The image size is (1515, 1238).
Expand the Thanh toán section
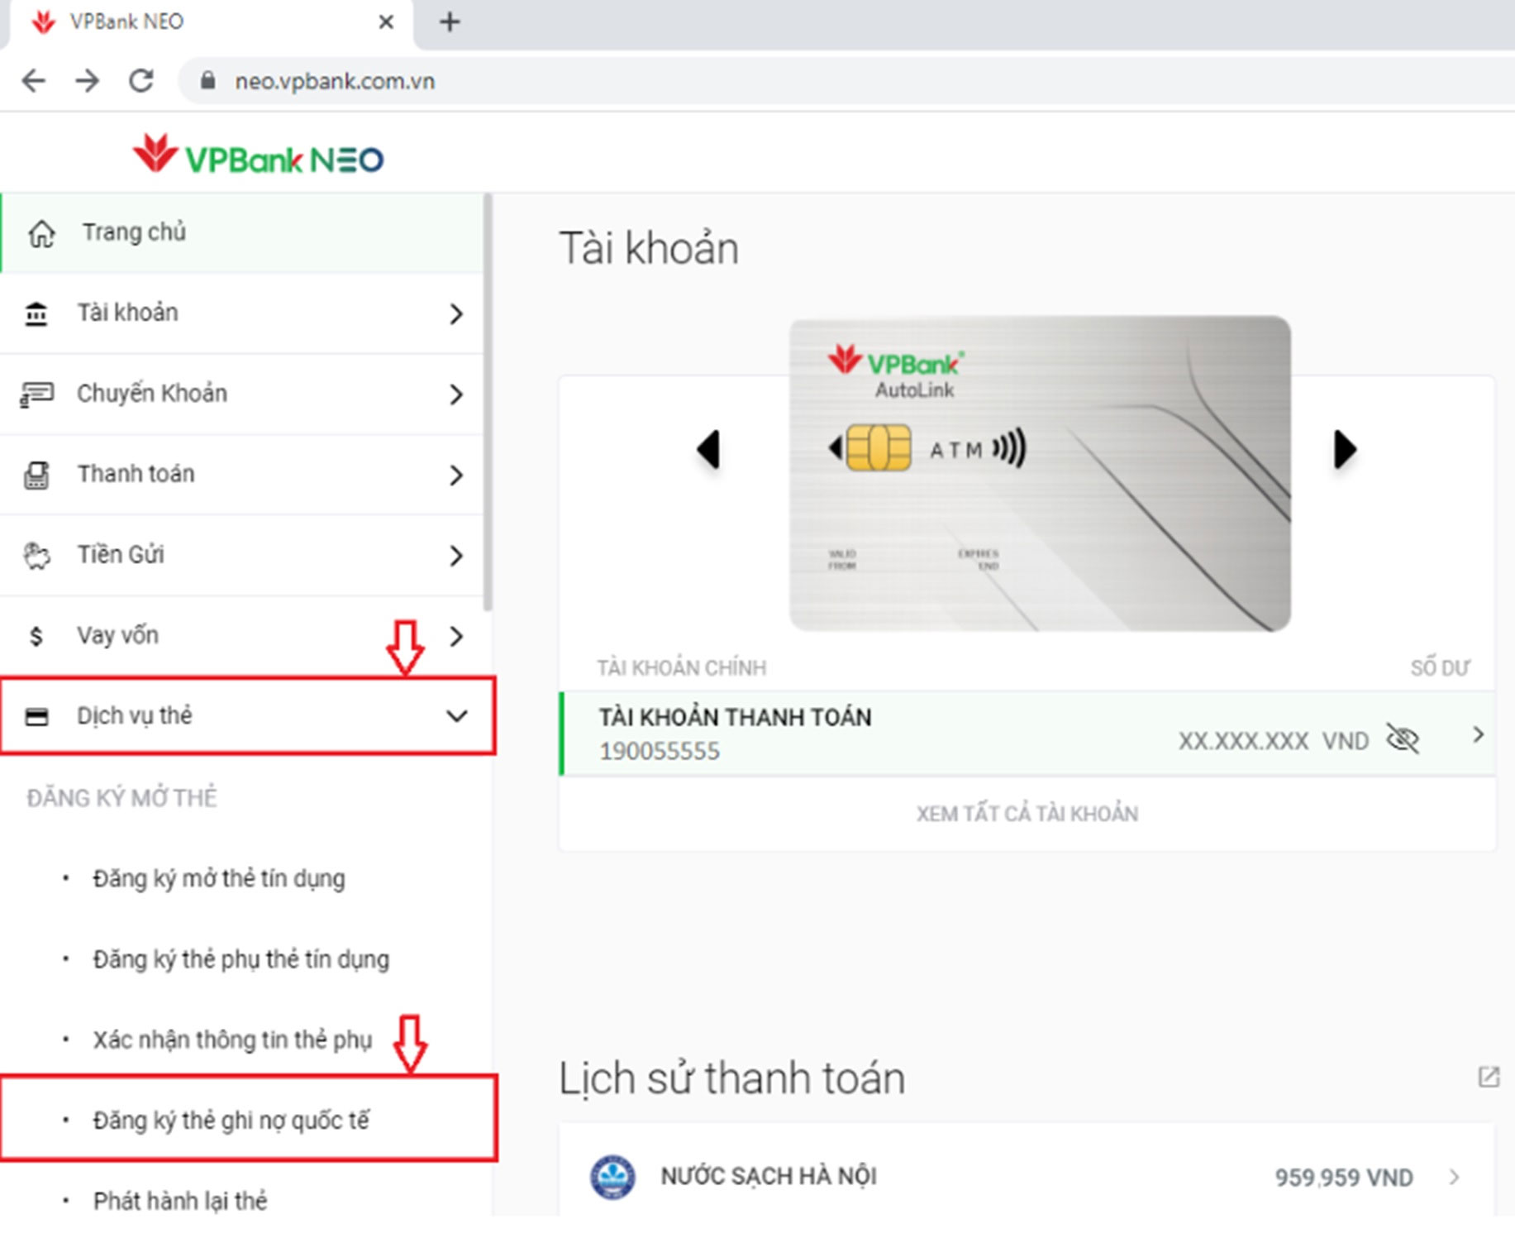pyautogui.click(x=457, y=476)
